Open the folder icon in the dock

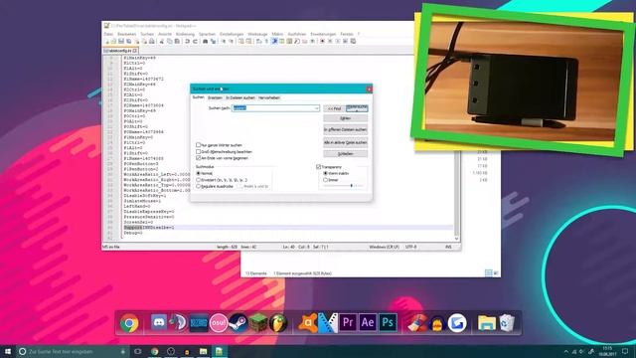pyautogui.click(x=487, y=323)
